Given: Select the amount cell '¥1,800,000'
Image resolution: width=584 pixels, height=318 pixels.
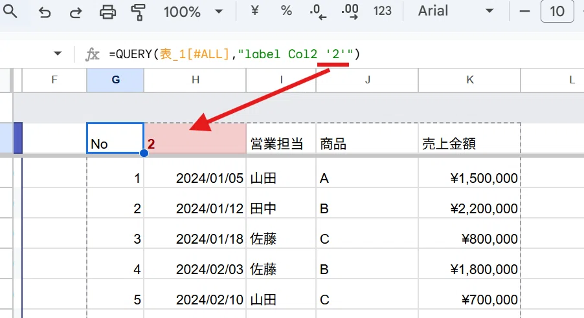Looking at the screenshot, I should coord(469,264).
